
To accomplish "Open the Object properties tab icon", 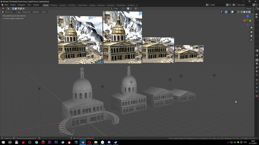I will pyautogui.click(x=257, y=80).
